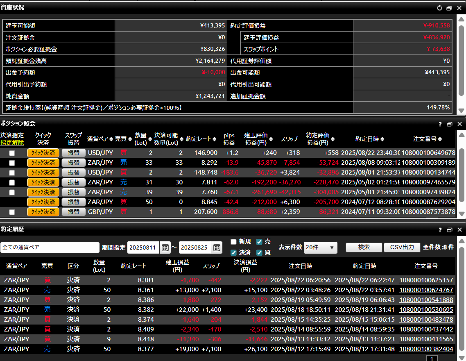Click クイック決済 for GBP/JPY position
The height and width of the screenshot is (361, 466).
point(43,212)
